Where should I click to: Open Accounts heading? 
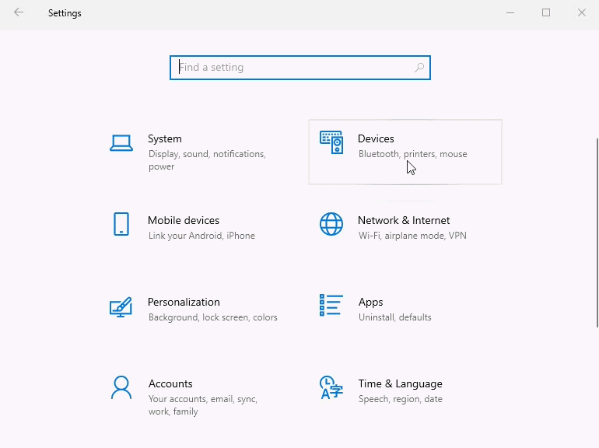[x=170, y=384]
